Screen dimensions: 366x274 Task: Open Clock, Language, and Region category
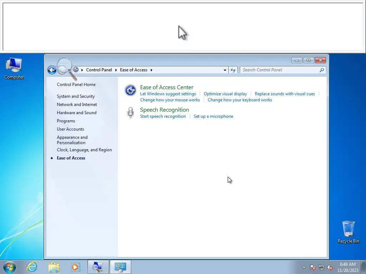pyautogui.click(x=84, y=150)
